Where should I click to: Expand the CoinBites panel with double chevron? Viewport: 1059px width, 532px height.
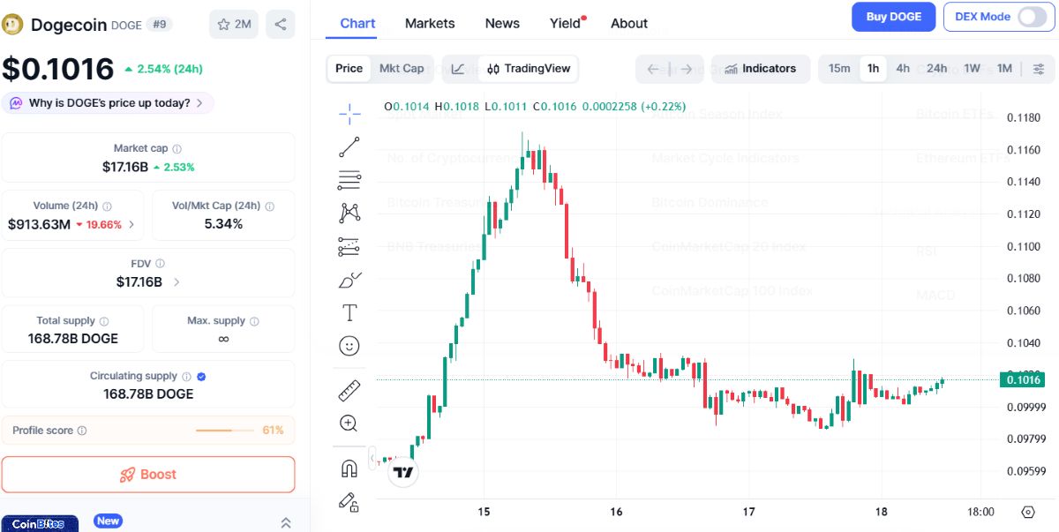(286, 523)
